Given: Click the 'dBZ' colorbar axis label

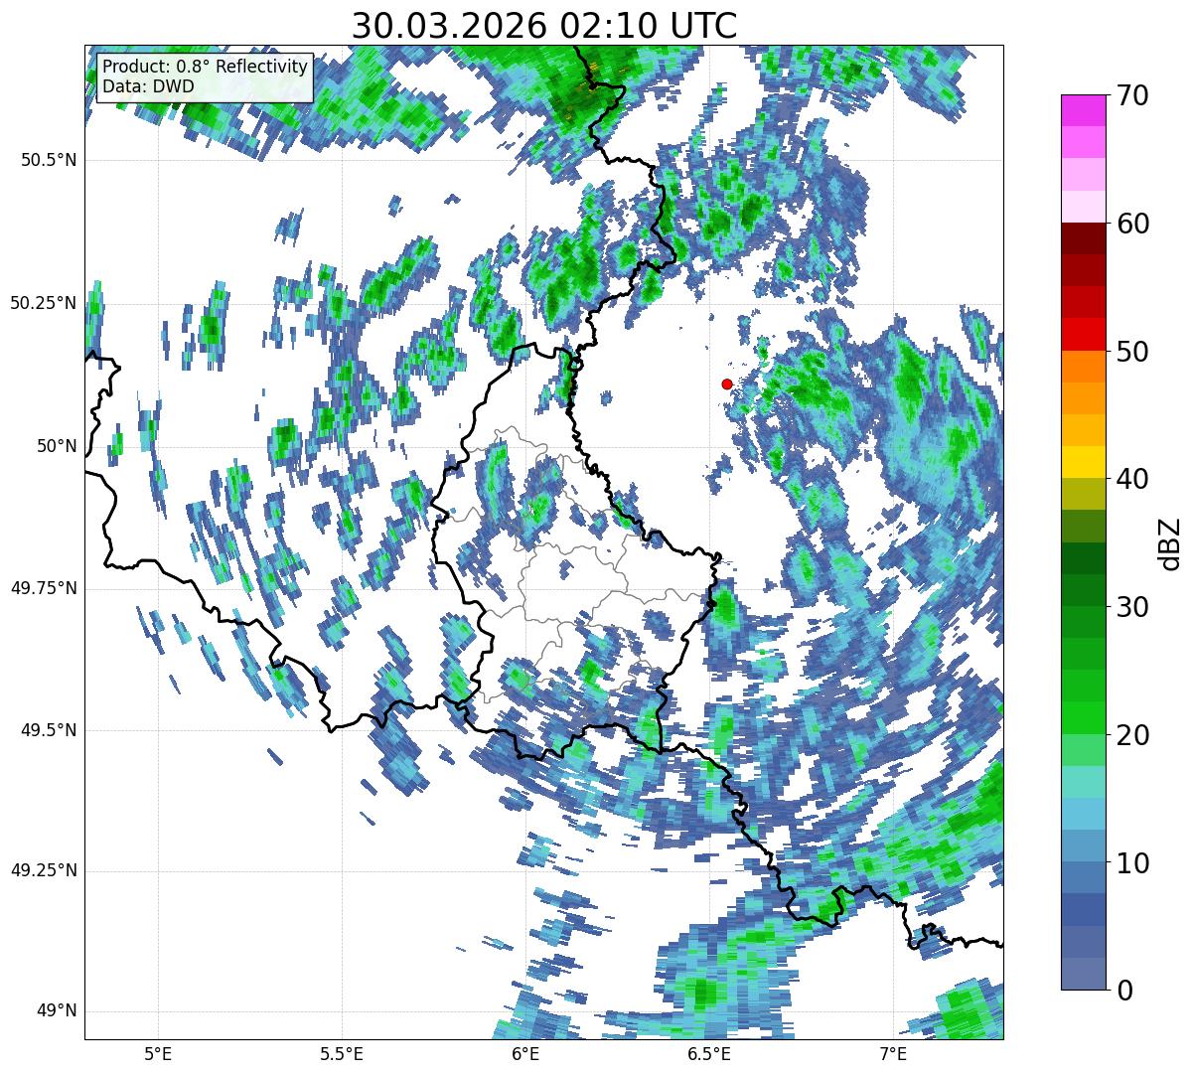Looking at the screenshot, I should click(1169, 542).
